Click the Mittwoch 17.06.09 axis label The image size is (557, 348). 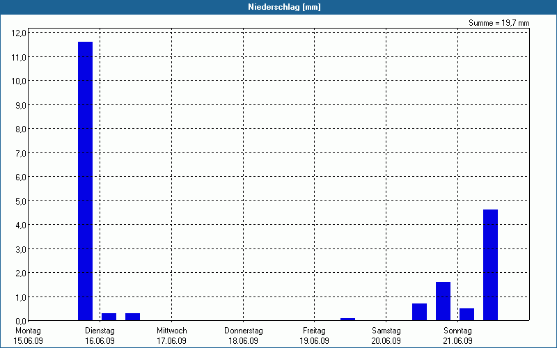pos(171,336)
